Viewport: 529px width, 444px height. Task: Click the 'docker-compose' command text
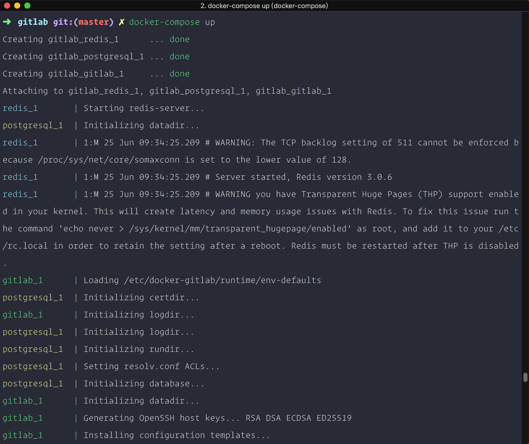pyautogui.click(x=164, y=22)
